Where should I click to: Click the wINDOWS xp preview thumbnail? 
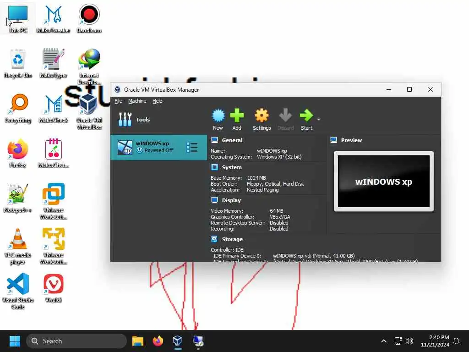pyautogui.click(x=384, y=181)
